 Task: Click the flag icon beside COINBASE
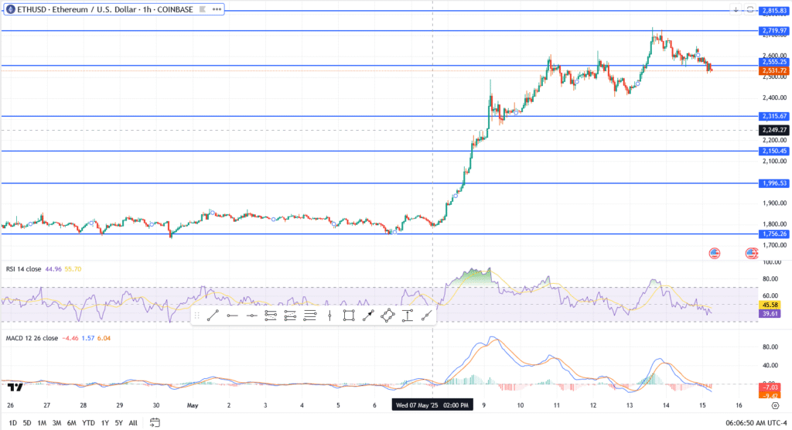pyautogui.click(x=202, y=9)
